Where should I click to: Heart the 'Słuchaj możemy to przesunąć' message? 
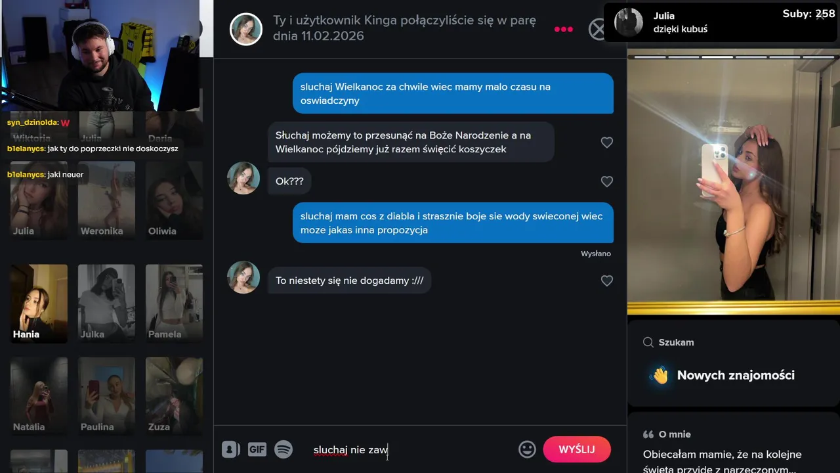pyautogui.click(x=607, y=143)
